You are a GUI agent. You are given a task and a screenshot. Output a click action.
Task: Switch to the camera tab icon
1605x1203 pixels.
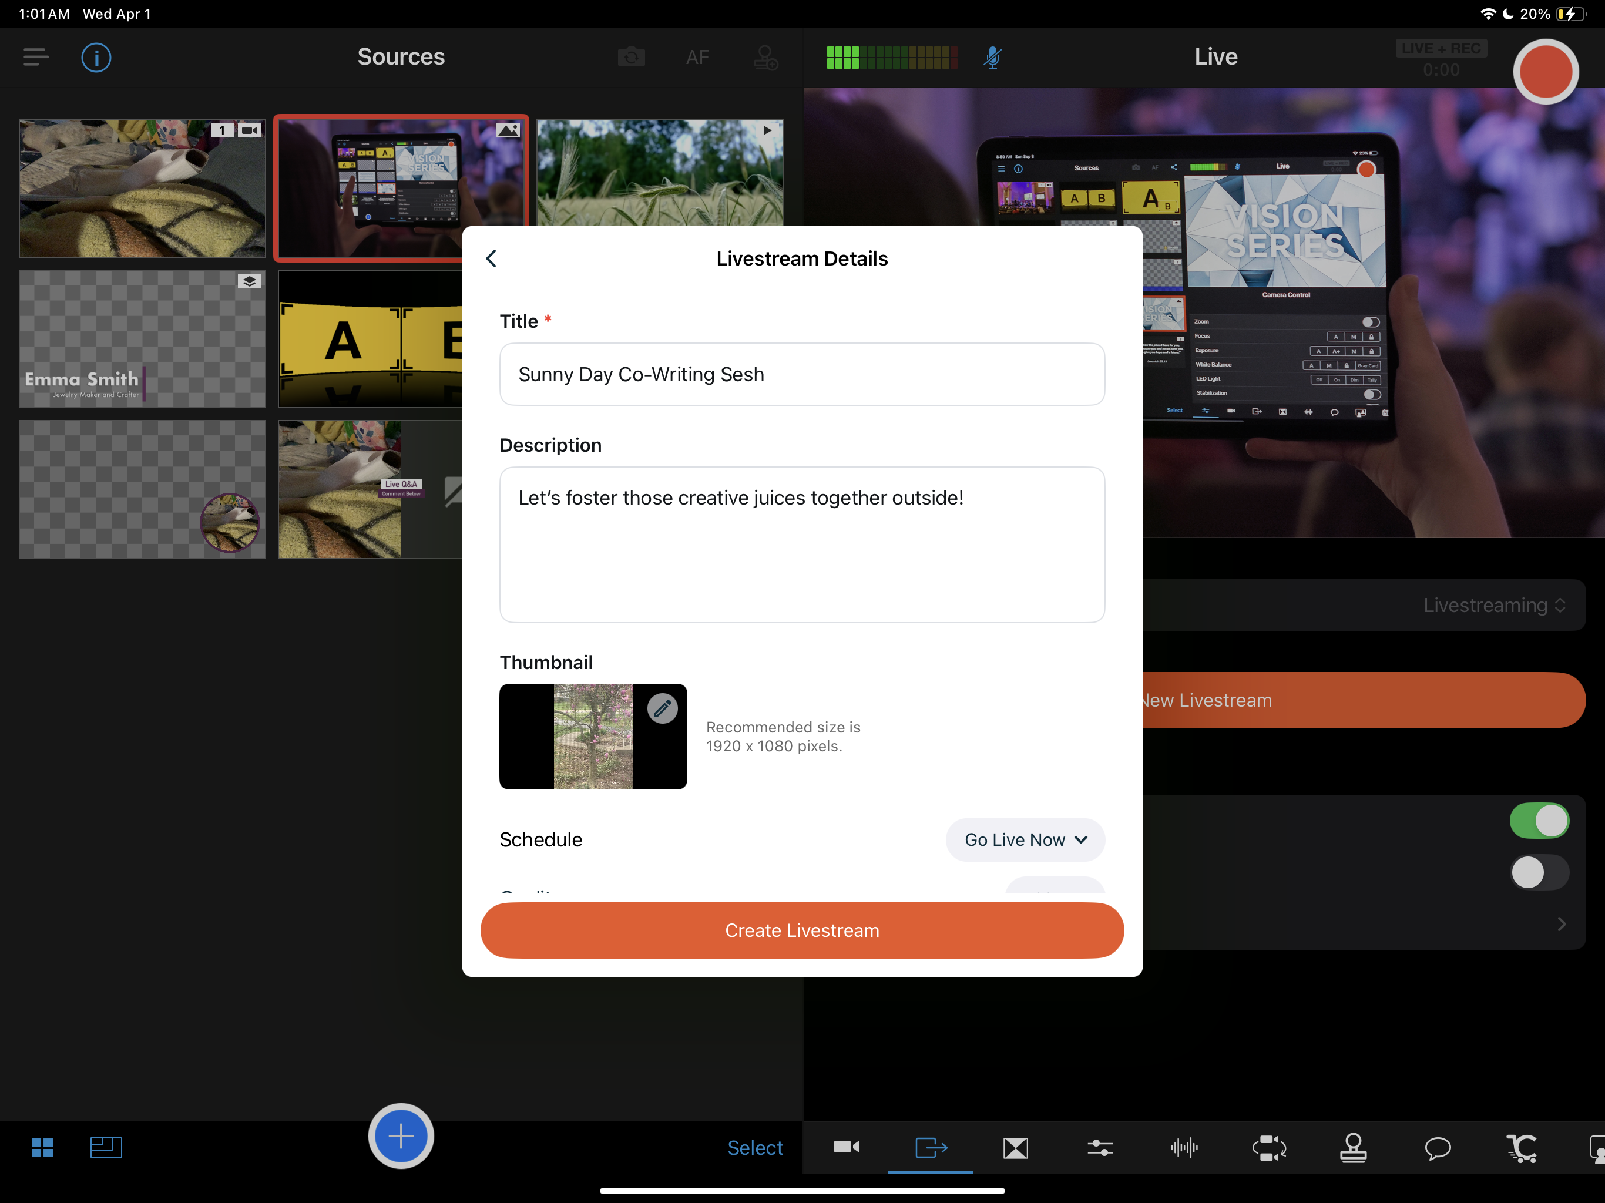(x=846, y=1147)
